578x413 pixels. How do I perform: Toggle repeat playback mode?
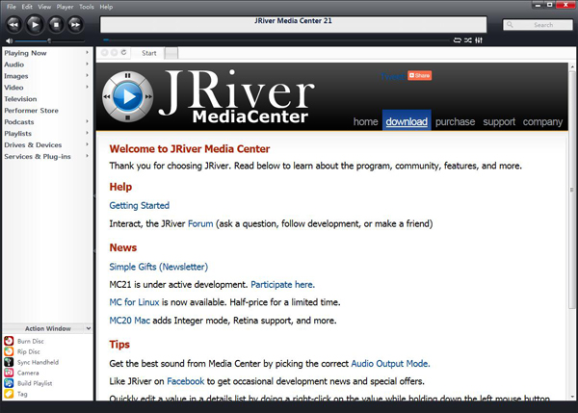[x=458, y=40]
